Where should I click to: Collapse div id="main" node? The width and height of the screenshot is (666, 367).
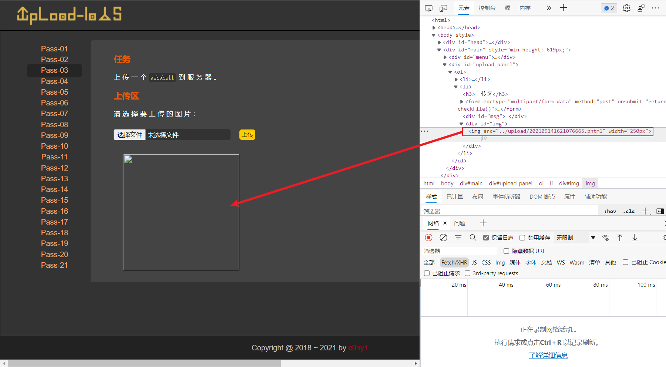[439, 50]
